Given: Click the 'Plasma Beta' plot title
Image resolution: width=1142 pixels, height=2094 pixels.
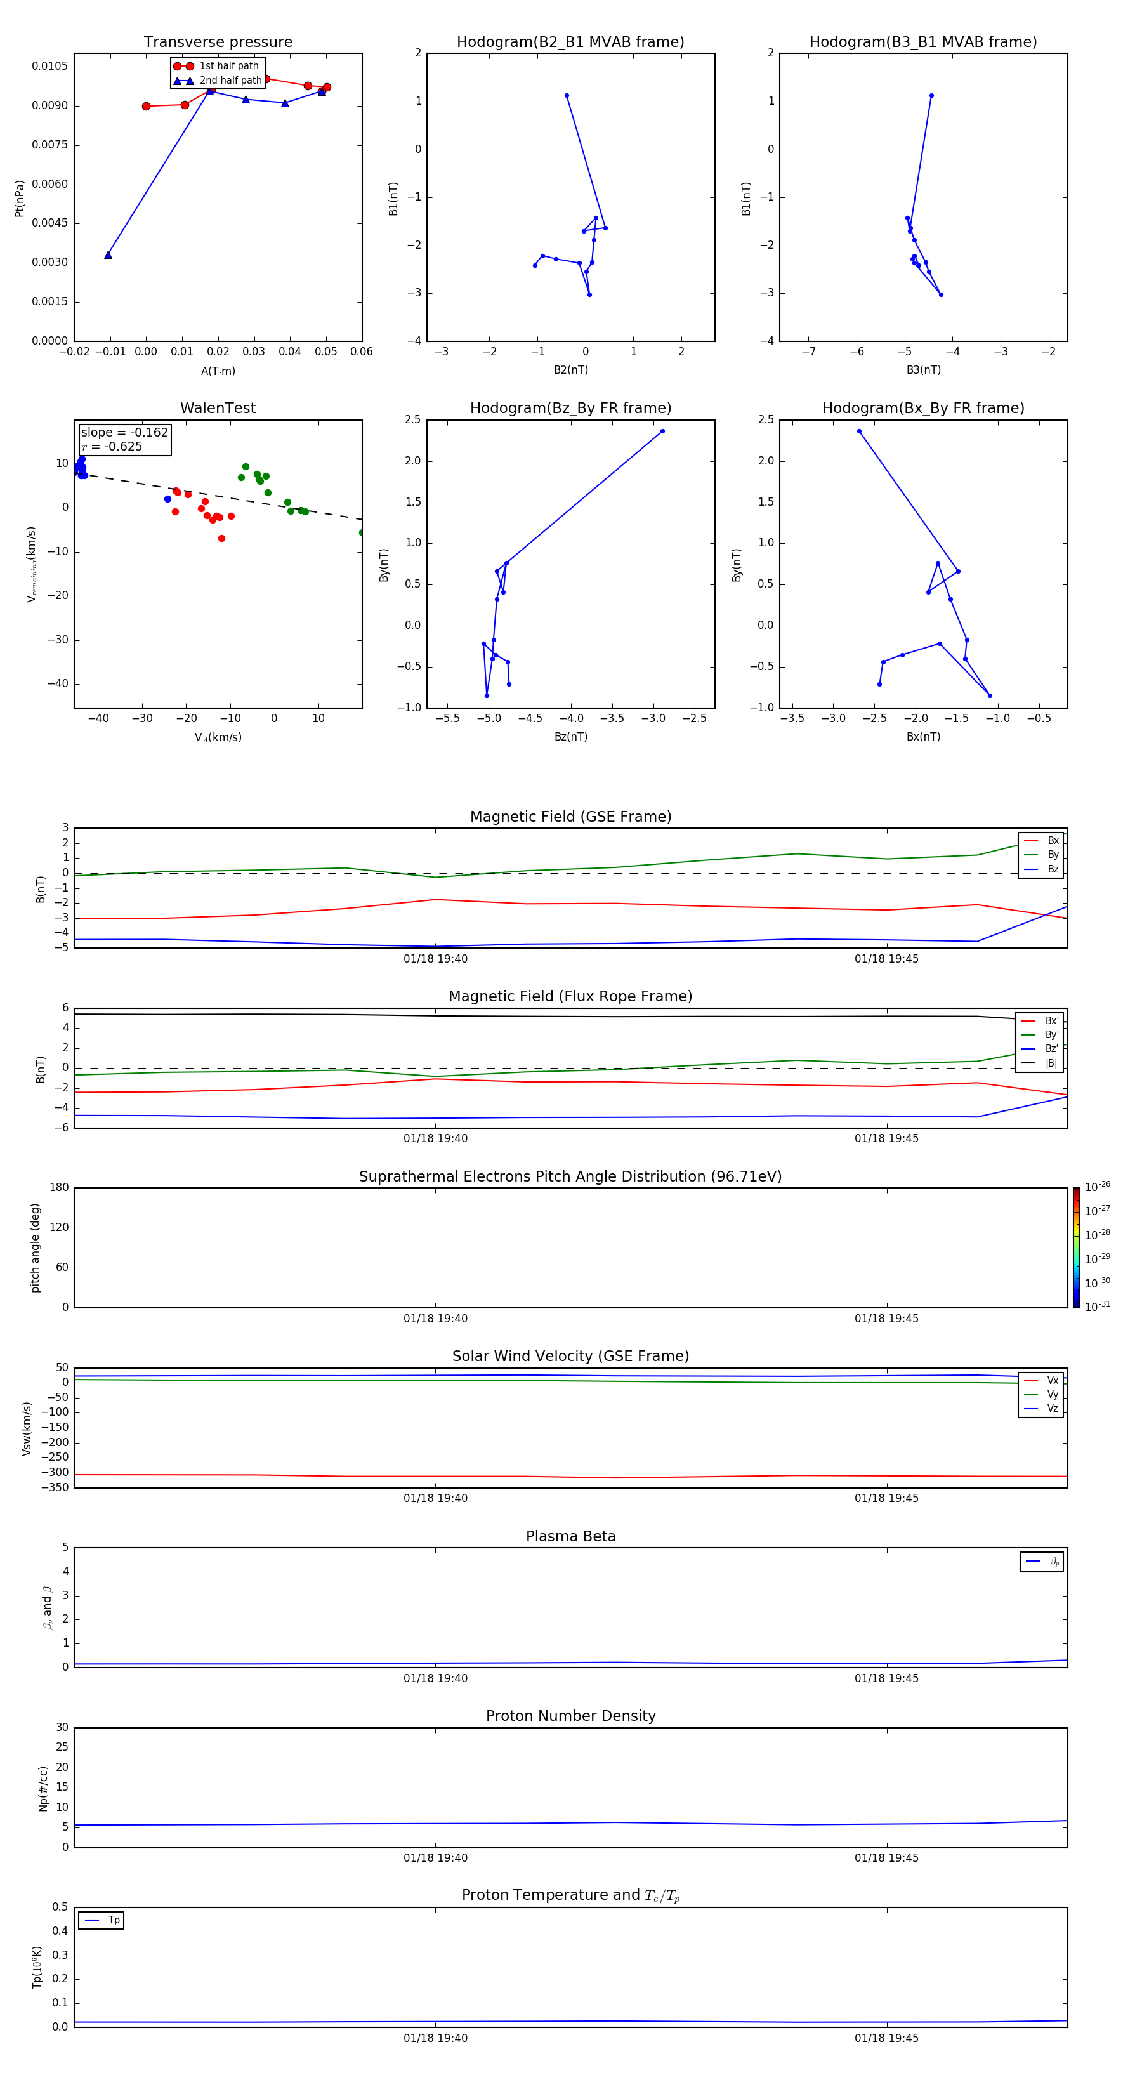Looking at the screenshot, I should (x=570, y=1537).
